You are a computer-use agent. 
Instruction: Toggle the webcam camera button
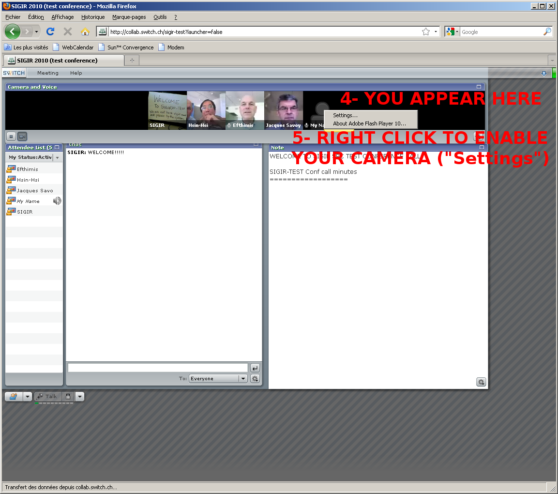pos(22,137)
